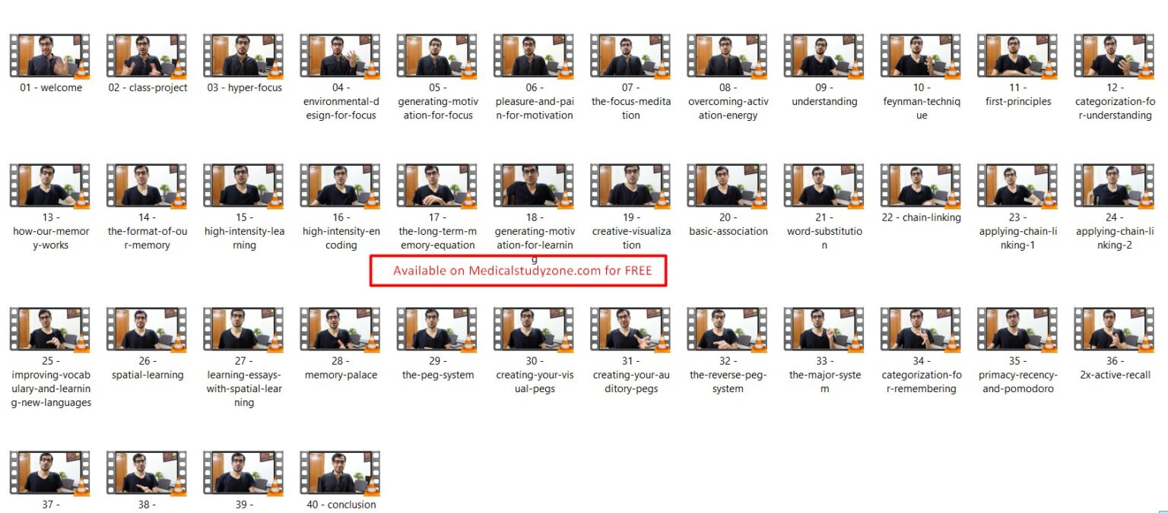Select the 35 - primacy-recency-and-pomodoro thumbnail
1168x513 pixels.
(1017, 330)
